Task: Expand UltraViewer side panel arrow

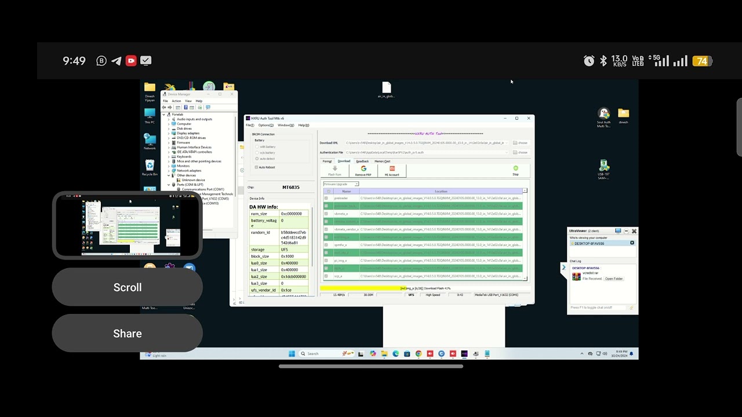Action: pyautogui.click(x=563, y=268)
